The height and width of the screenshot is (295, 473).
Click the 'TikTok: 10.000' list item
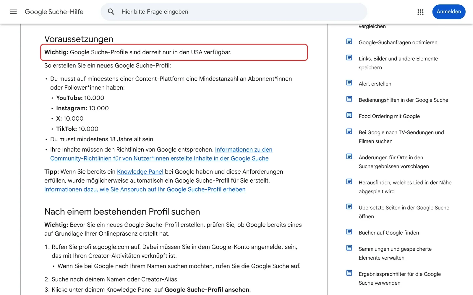[x=77, y=129]
